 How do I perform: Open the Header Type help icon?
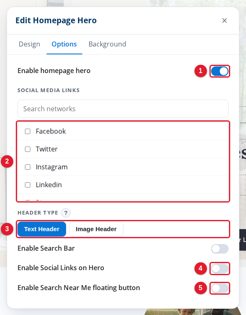pos(66,213)
